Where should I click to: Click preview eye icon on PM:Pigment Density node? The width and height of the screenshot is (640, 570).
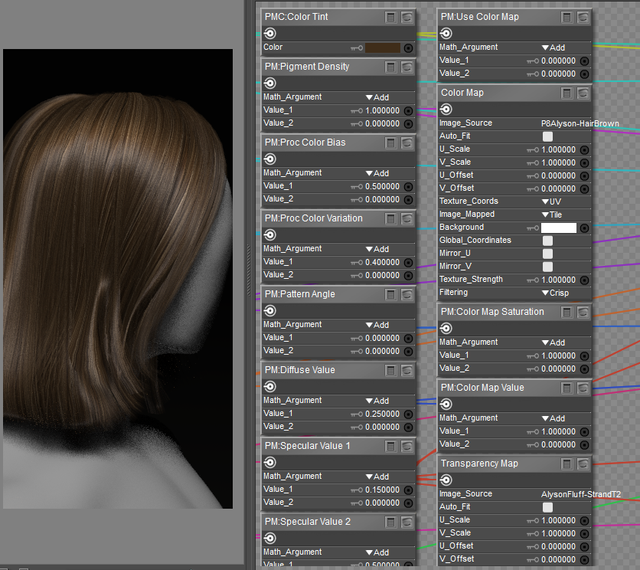pyautogui.click(x=407, y=67)
